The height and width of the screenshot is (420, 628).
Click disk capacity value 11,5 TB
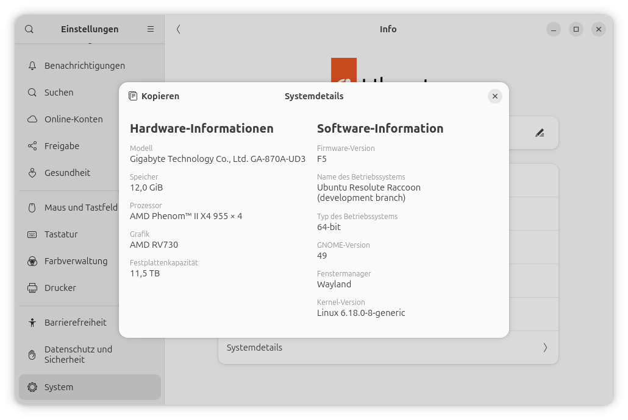[145, 273]
